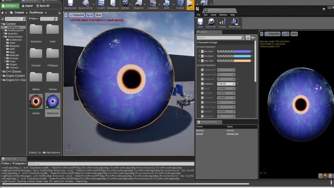
Task: Toggle the sources panel icon beside Search Folders
Action: pyautogui.click(x=3, y=19)
